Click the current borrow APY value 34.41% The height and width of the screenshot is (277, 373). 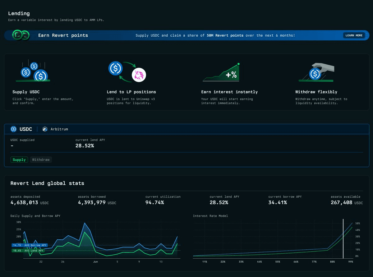click(278, 202)
